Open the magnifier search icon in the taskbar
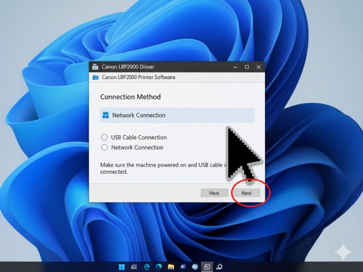The width and height of the screenshot is (363, 272). coord(219,267)
